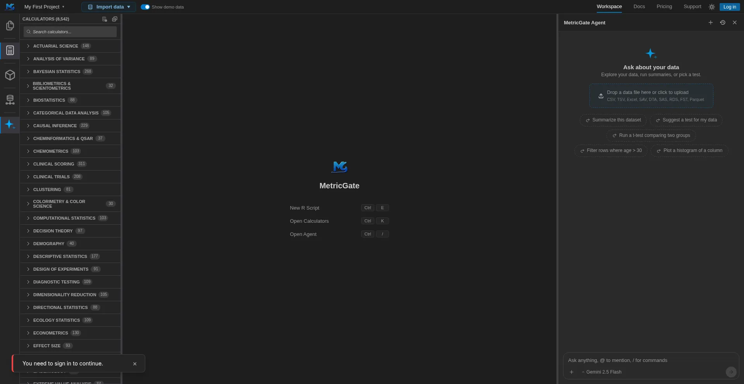The image size is (744, 384).
Task: Expand the Clustering category
Action: pos(70,189)
